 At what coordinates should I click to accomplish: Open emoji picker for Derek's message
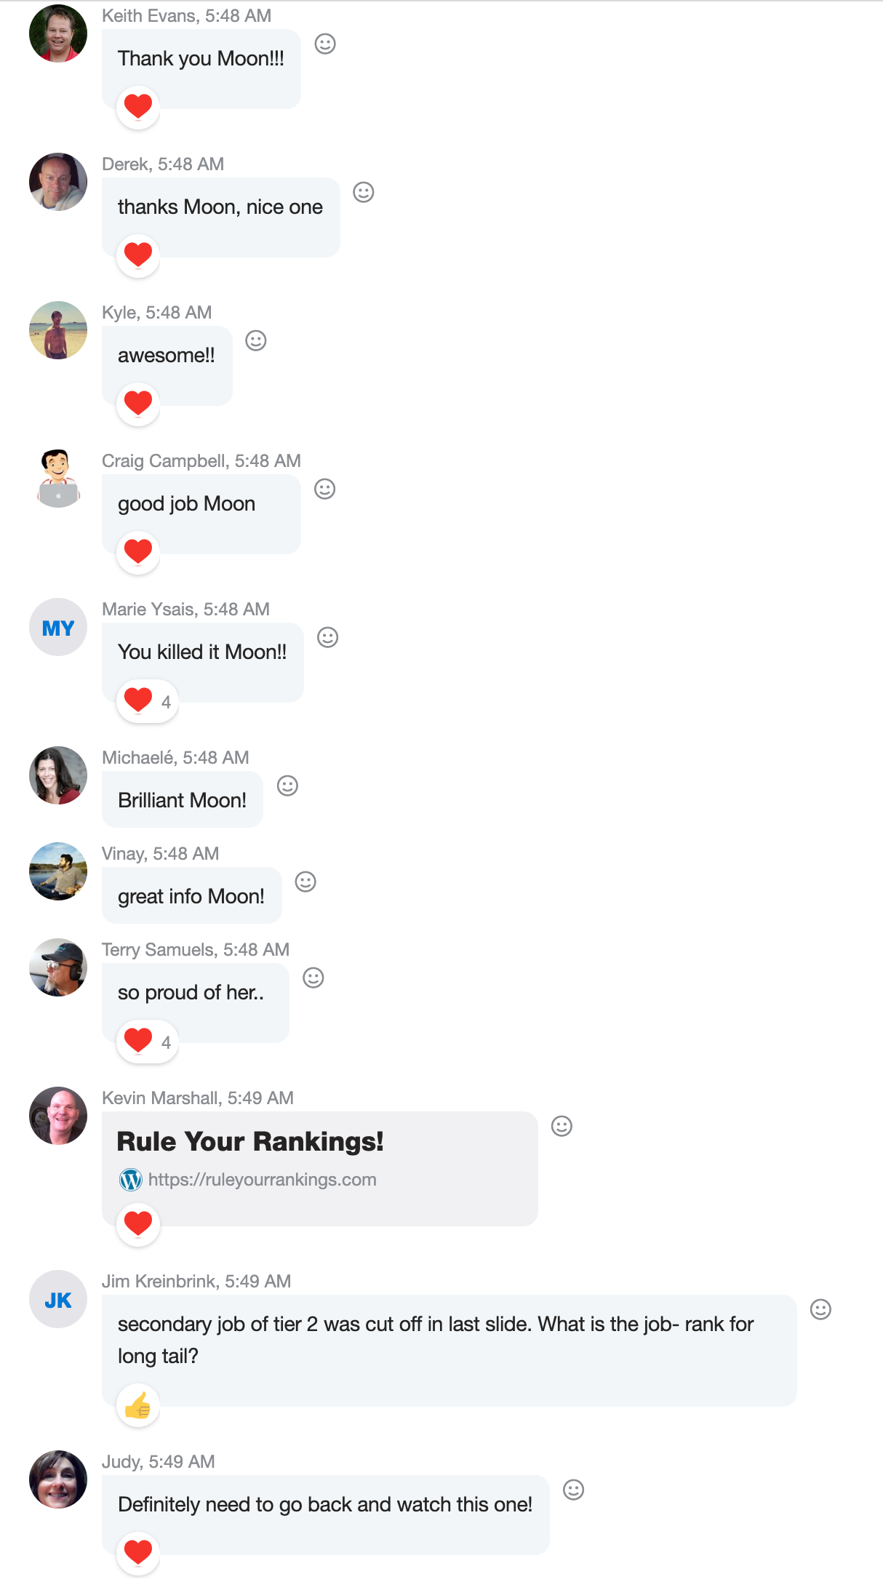pyautogui.click(x=364, y=193)
